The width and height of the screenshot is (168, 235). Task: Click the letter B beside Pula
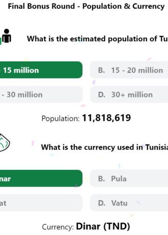click(x=101, y=179)
